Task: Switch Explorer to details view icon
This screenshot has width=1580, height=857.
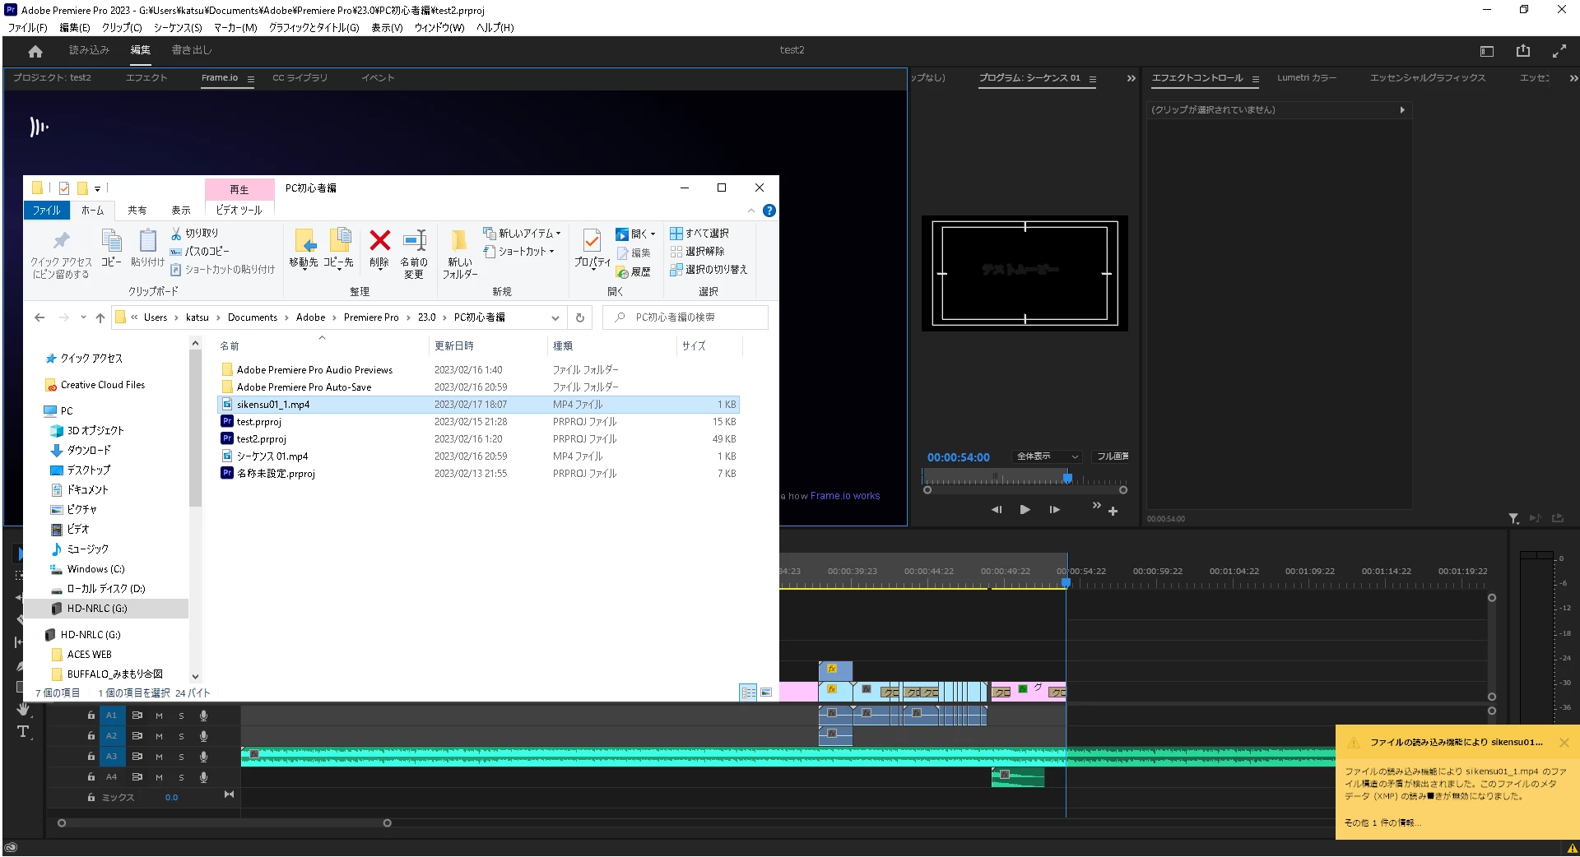Action: click(x=748, y=693)
